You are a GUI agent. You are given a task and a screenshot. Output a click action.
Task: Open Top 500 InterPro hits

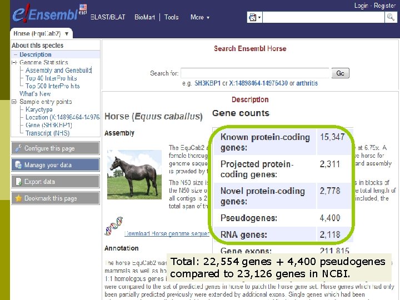[53, 86]
